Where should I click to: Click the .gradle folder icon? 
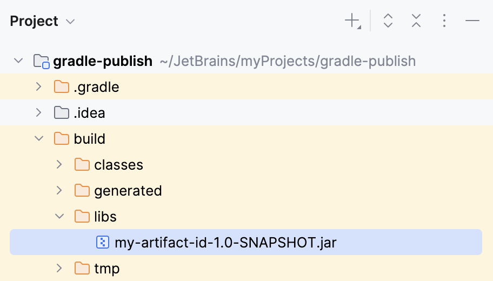(62, 87)
